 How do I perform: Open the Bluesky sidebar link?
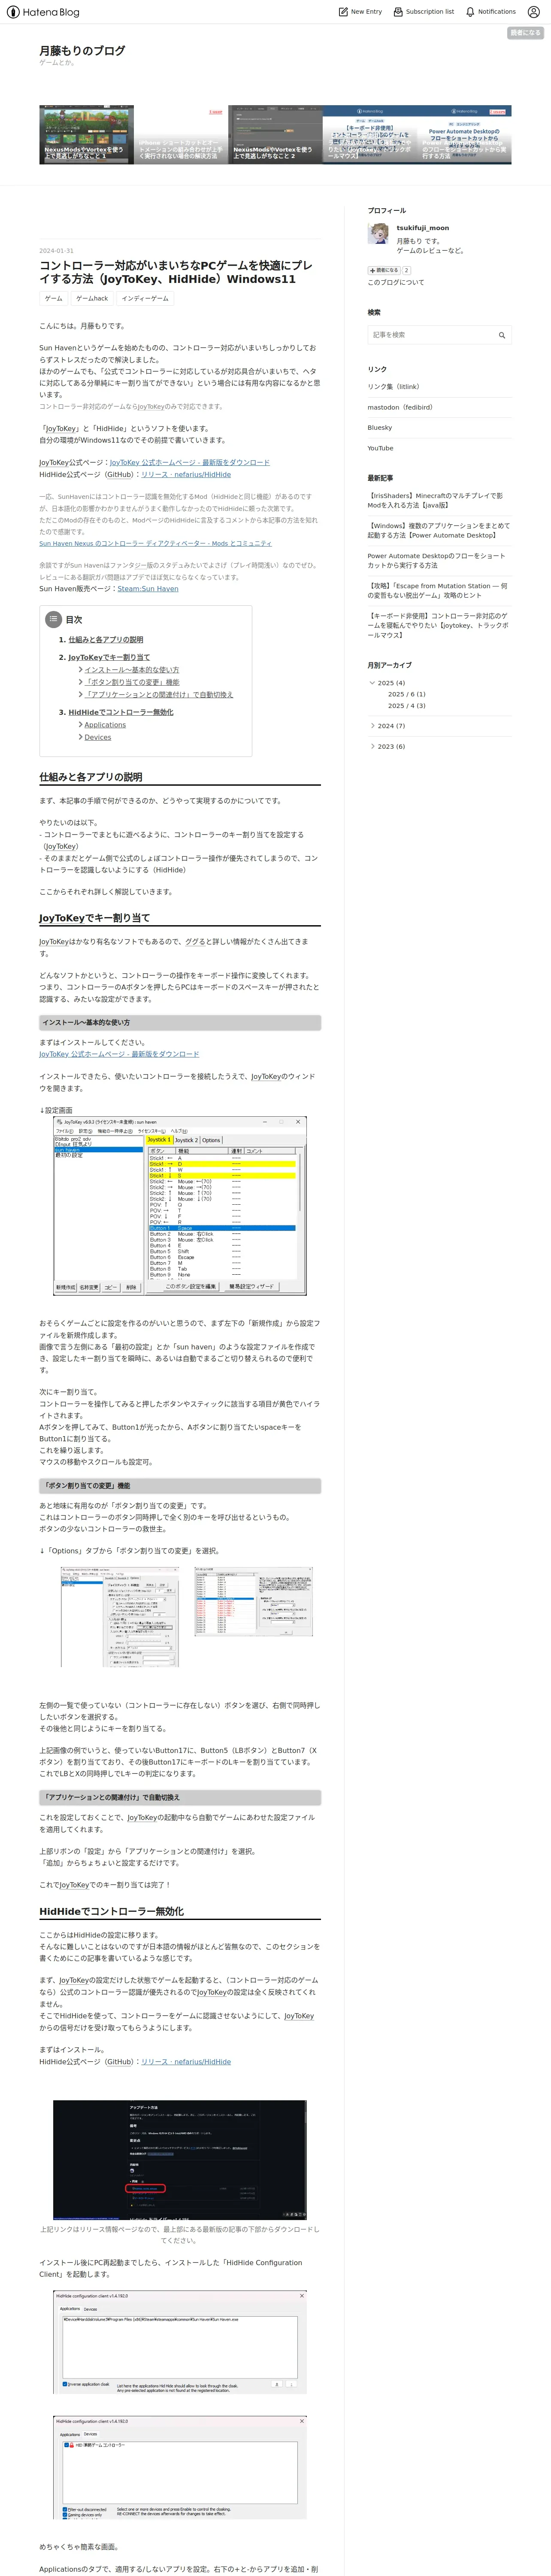coord(380,428)
